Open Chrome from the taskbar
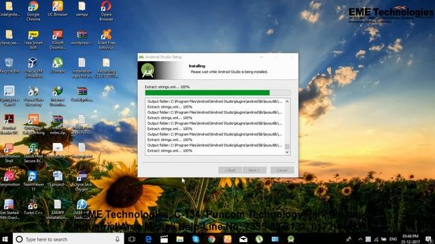The width and height of the screenshot is (435, 244). [x=211, y=239]
